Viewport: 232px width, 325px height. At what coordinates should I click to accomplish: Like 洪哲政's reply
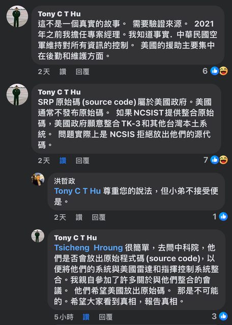click(79, 217)
